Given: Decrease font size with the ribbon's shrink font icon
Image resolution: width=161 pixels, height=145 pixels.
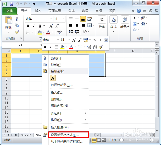Looking at the screenshot, I should coord(57,26).
